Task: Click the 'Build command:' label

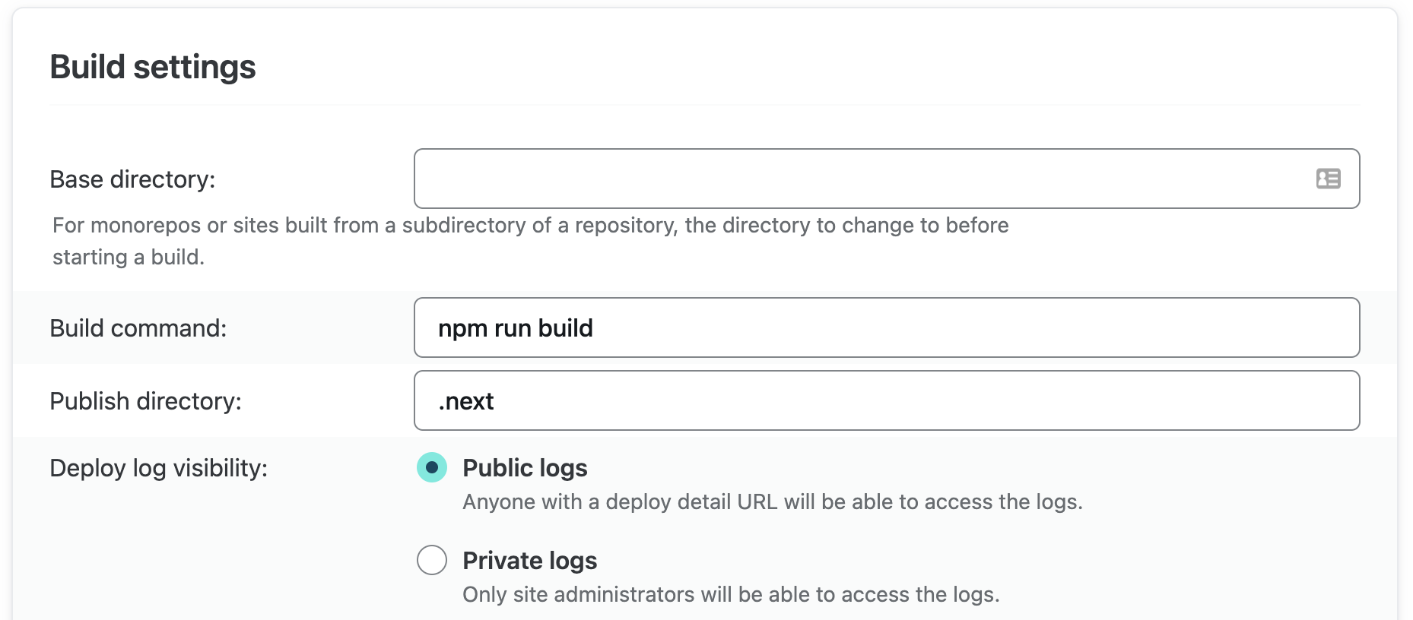Action: [138, 328]
